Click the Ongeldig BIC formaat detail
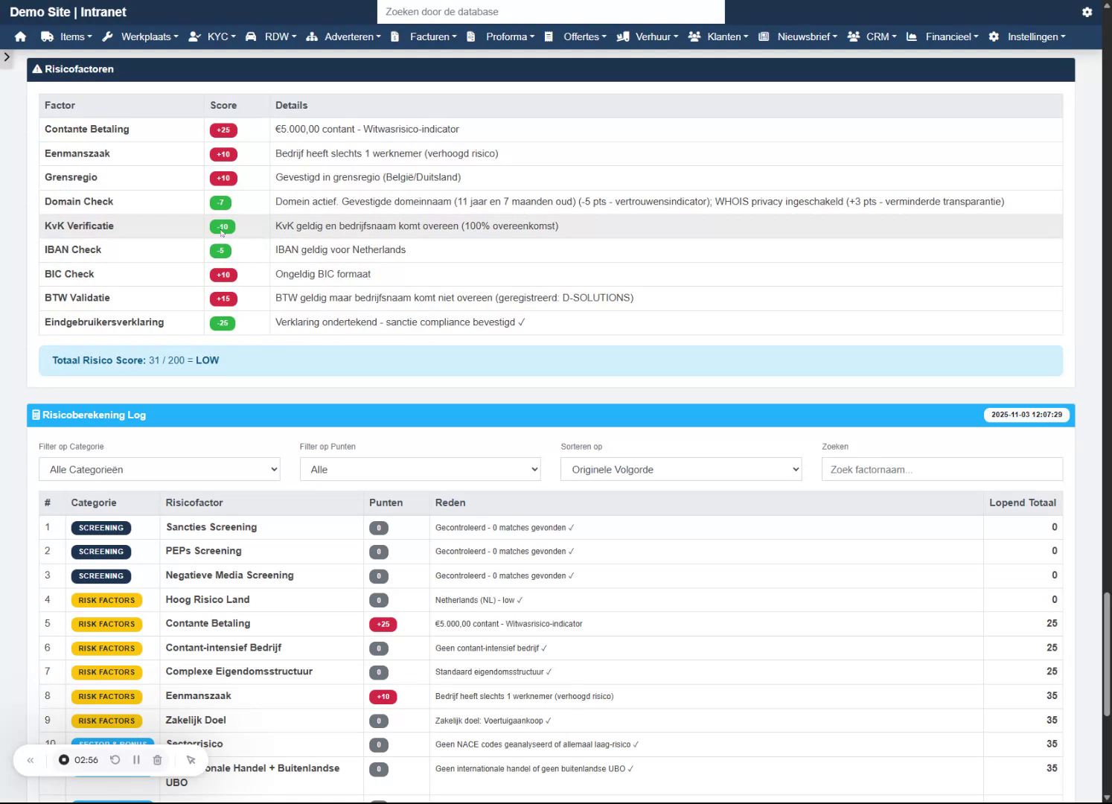The image size is (1112, 804). click(x=323, y=274)
